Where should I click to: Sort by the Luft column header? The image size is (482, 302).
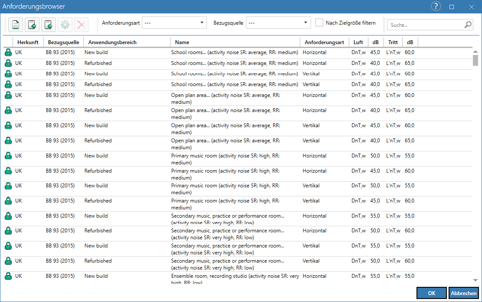pyautogui.click(x=358, y=42)
